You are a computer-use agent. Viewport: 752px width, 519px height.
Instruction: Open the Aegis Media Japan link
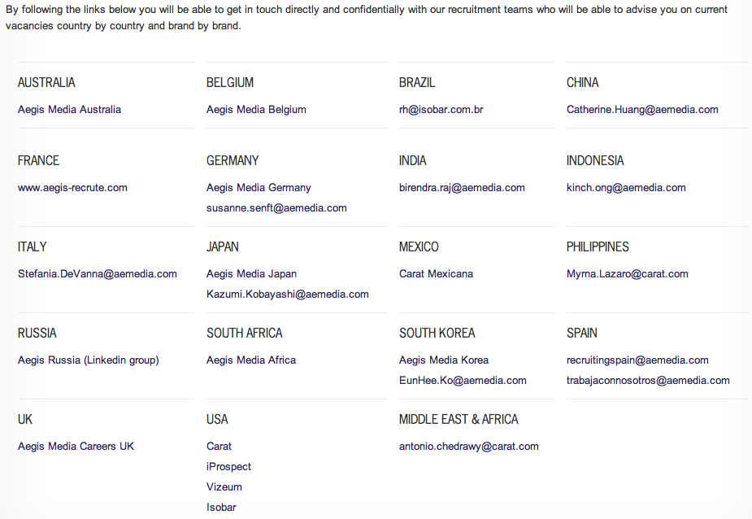pyautogui.click(x=251, y=274)
